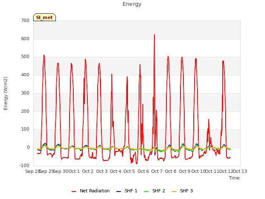Click the Oct 2 x-axis tick label
This screenshot has height=199, width=265.
pos(88,171)
